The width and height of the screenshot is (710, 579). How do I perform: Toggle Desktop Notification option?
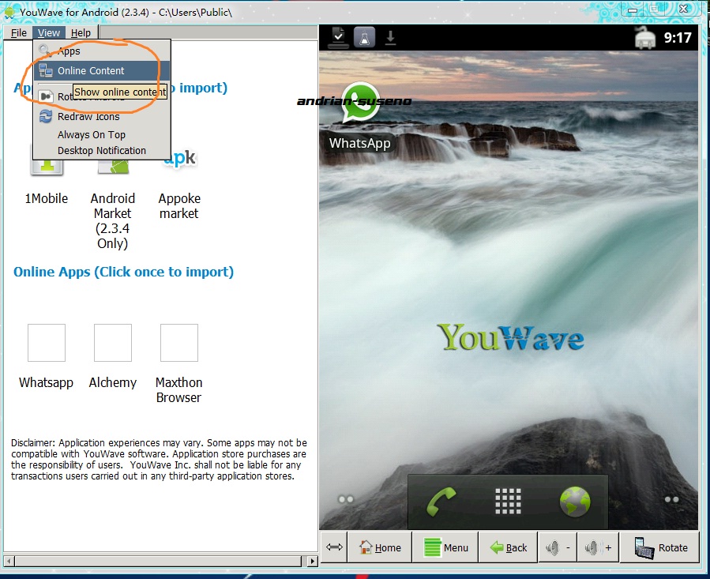(101, 150)
